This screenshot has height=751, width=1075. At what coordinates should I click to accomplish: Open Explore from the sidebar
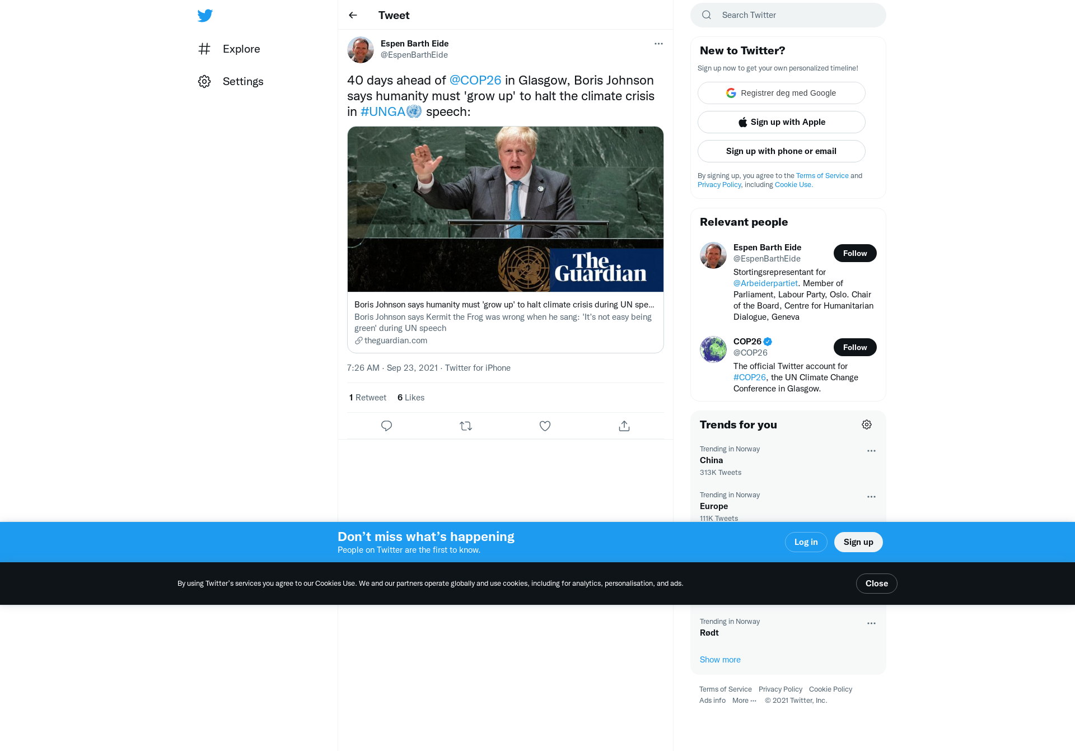click(230, 49)
